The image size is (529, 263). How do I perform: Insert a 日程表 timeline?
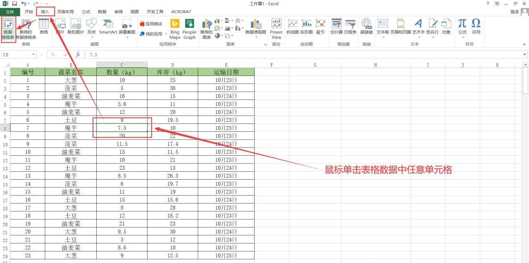point(350,27)
